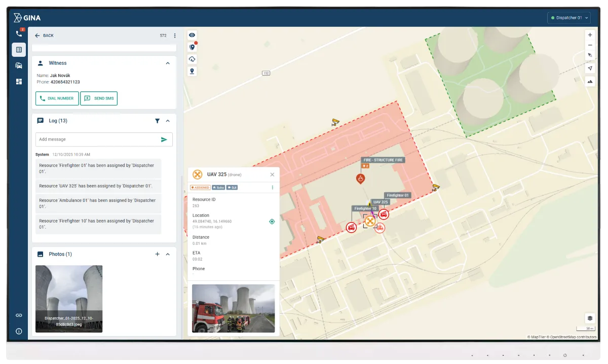Toggle the Log filter funnel icon
The image size is (608, 364).
[157, 121]
